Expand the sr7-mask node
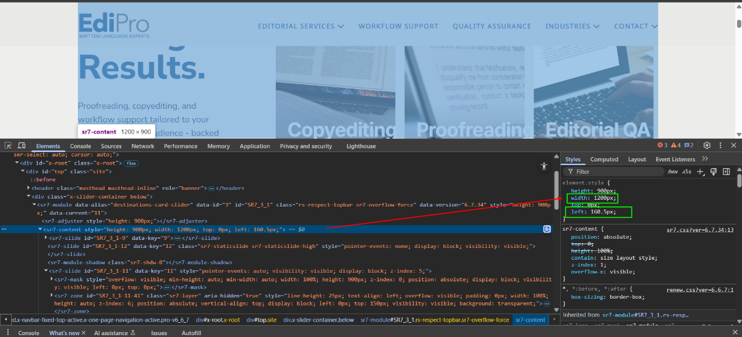The width and height of the screenshot is (742, 337). 51,279
